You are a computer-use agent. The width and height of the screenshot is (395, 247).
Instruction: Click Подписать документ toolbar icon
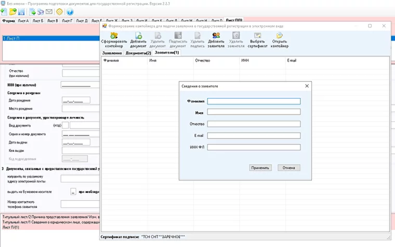[178, 40]
